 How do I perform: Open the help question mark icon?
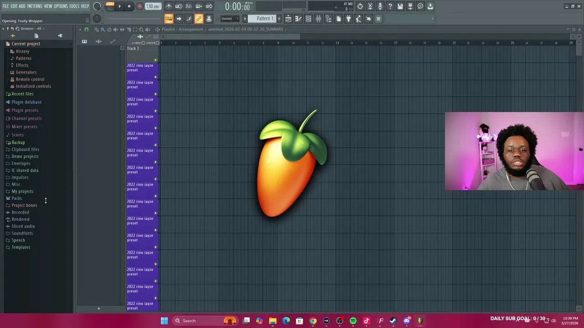click(x=390, y=6)
